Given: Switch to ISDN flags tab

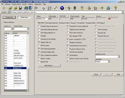Looking at the screenshot, I should click(100, 23).
